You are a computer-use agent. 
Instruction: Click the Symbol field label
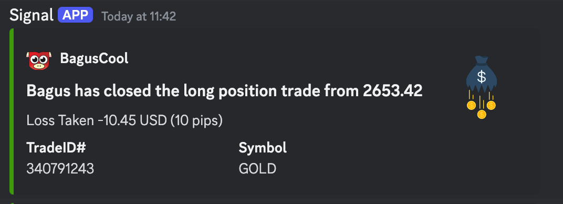click(x=263, y=148)
